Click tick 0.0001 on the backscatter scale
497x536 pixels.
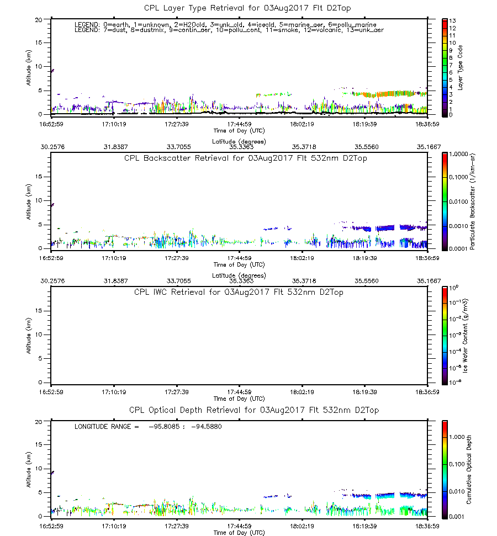(x=458, y=248)
